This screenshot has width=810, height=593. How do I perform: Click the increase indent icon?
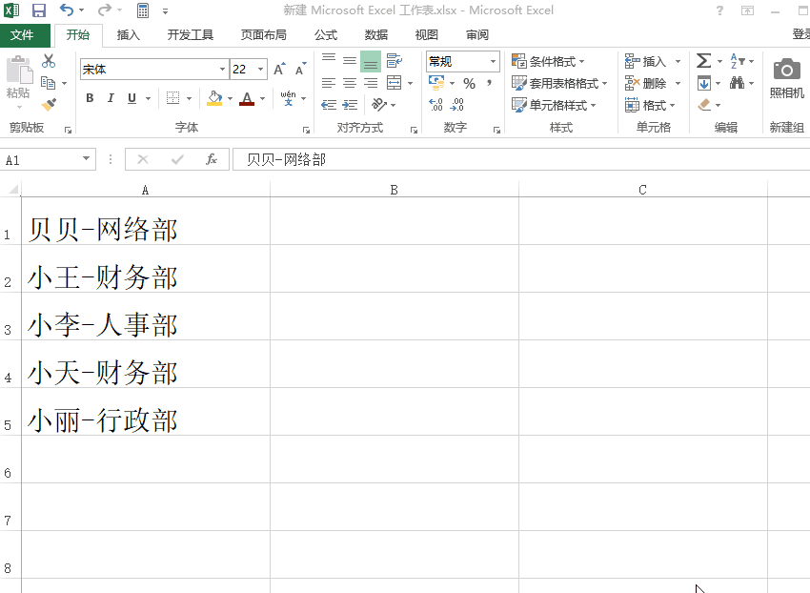351,104
